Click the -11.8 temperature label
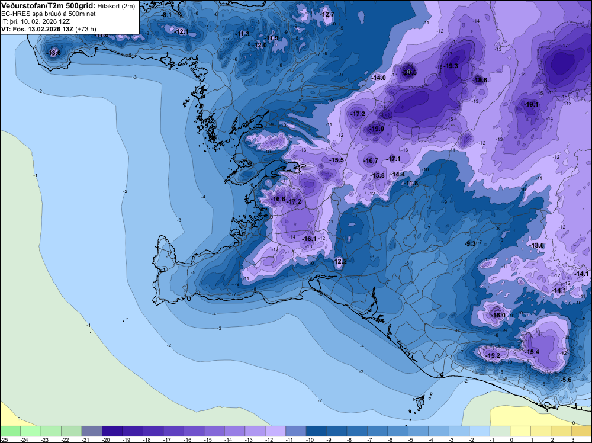The width and height of the screenshot is (592, 443). point(411,183)
